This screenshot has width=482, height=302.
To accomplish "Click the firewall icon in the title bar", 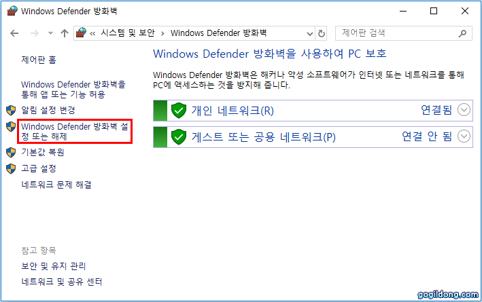I will click(x=12, y=11).
